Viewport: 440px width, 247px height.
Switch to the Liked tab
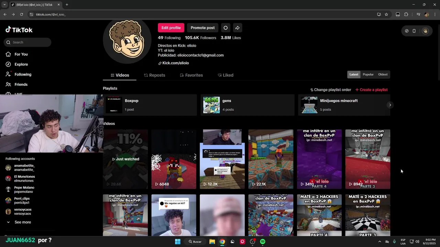click(x=225, y=75)
